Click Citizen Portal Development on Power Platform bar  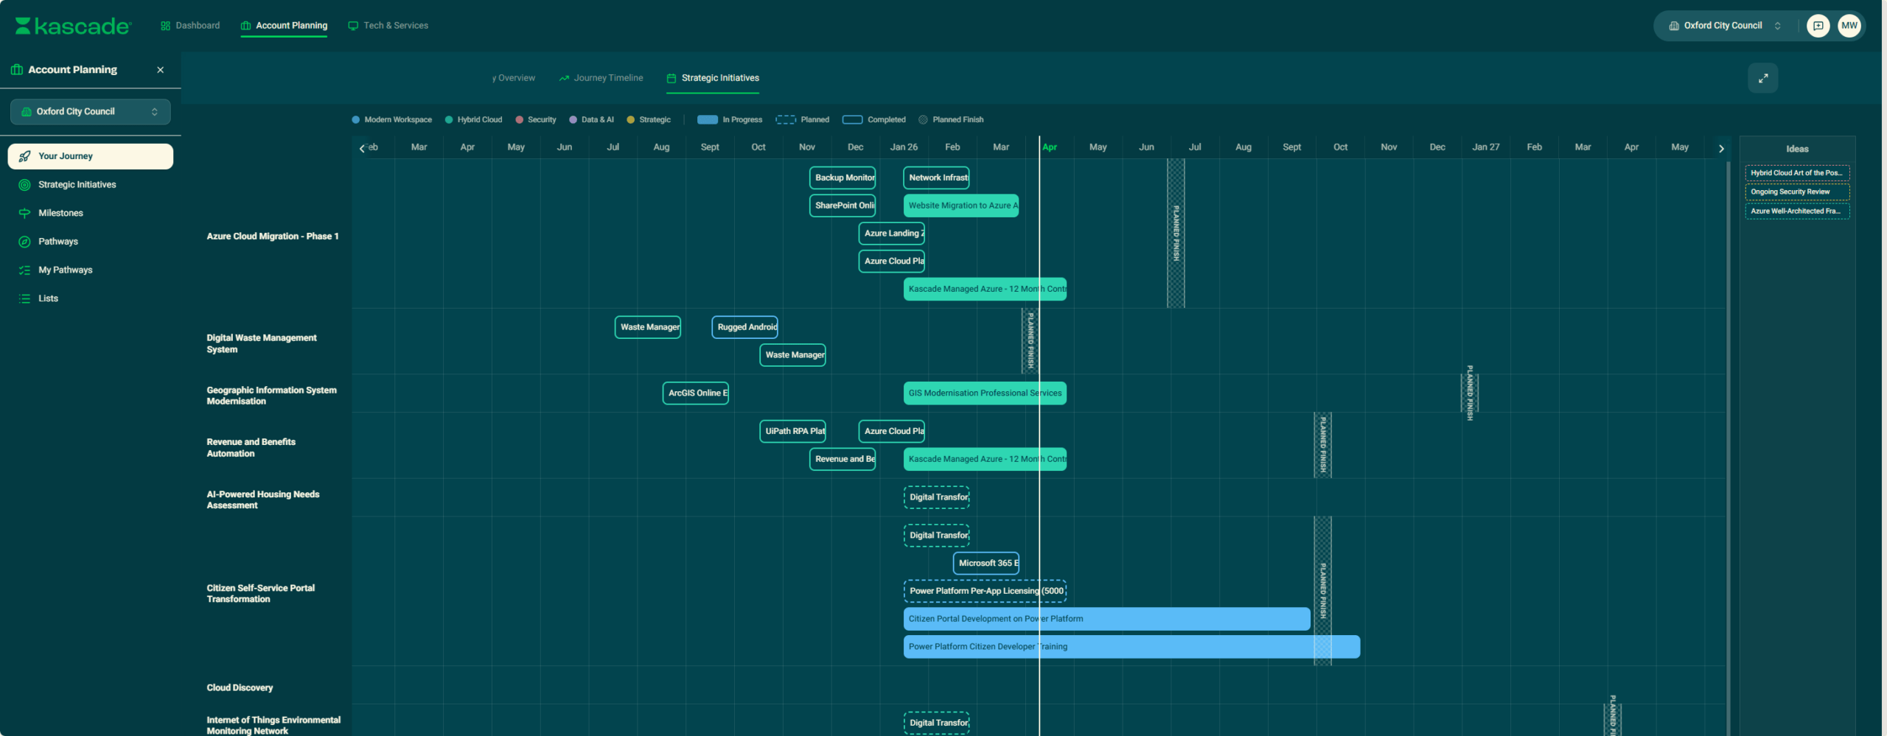click(x=1106, y=619)
